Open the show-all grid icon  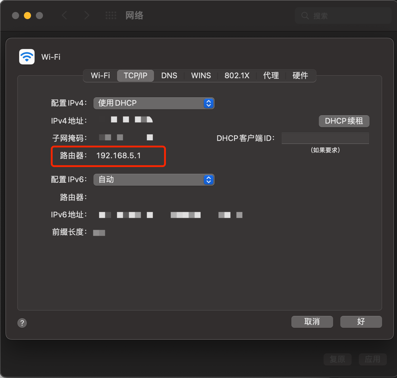coord(111,15)
